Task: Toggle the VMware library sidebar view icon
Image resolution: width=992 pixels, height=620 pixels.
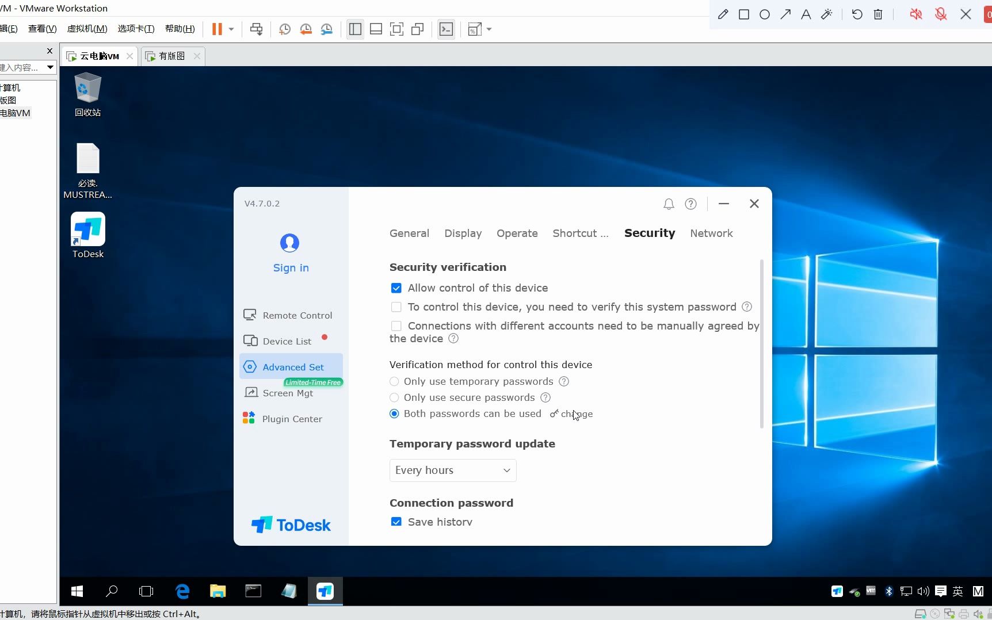Action: [x=355, y=29]
